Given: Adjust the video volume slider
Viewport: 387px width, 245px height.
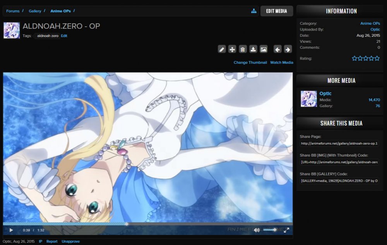Looking at the screenshot, I should pyautogui.click(x=270, y=230).
